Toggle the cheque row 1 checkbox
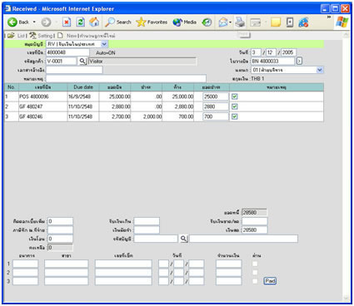354x306 pixels. (255, 264)
